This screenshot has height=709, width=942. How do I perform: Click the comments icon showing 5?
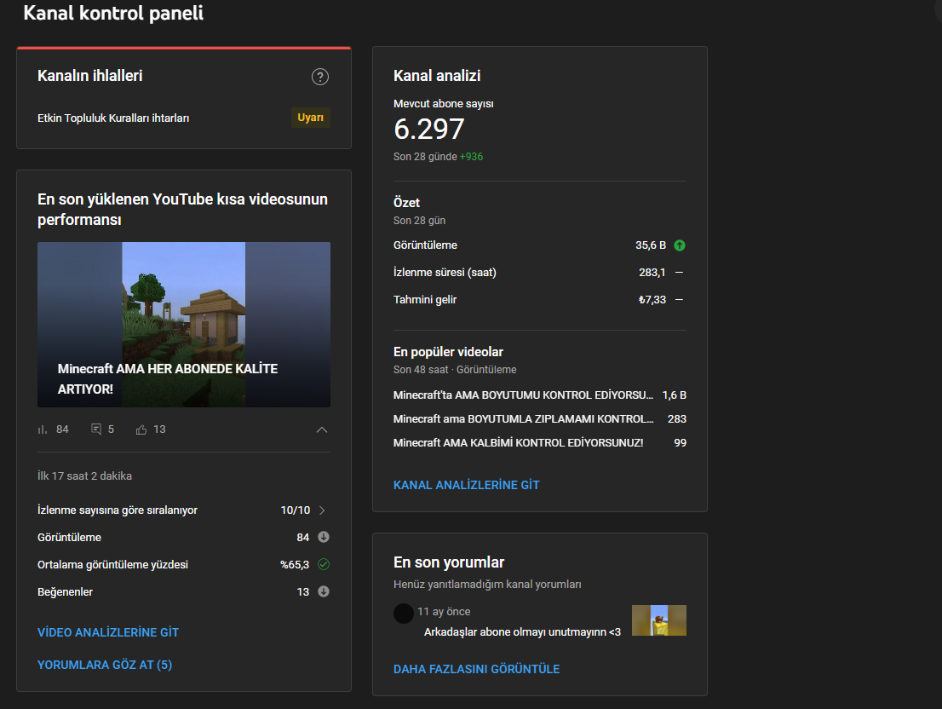pos(96,429)
